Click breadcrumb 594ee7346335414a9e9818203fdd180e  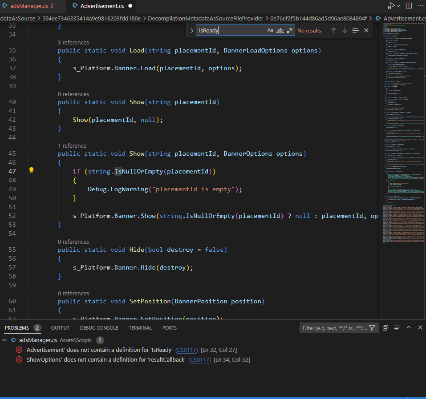[92, 18]
